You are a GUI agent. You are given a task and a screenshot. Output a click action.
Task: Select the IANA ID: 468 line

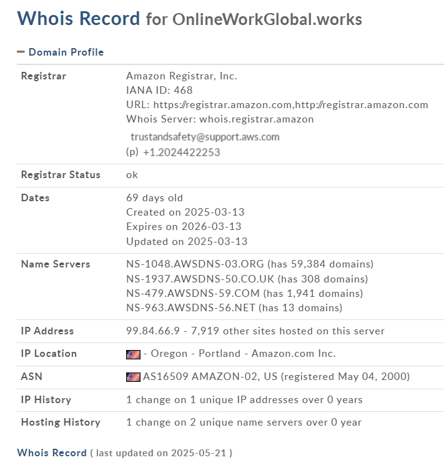pyautogui.click(x=159, y=90)
